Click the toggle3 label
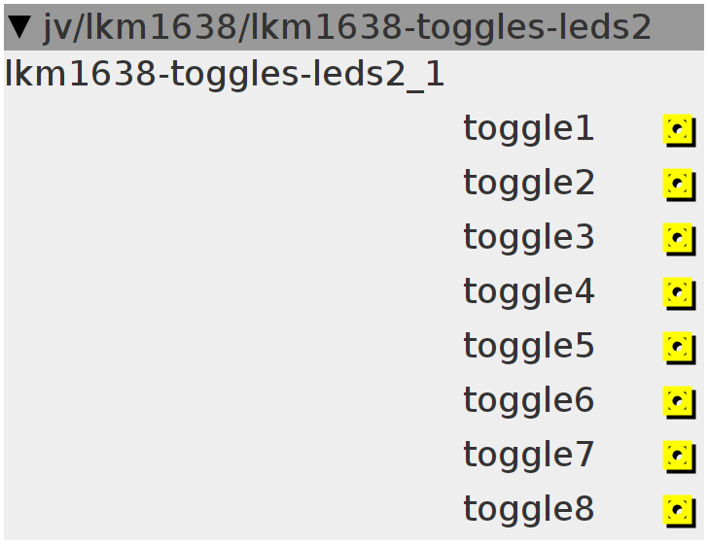Image resolution: width=708 pixels, height=544 pixels. click(x=528, y=238)
